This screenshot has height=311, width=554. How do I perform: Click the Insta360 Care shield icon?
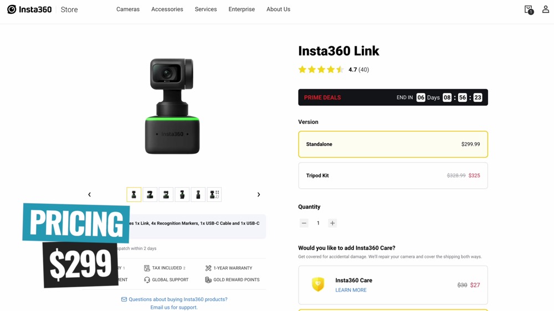click(x=318, y=284)
